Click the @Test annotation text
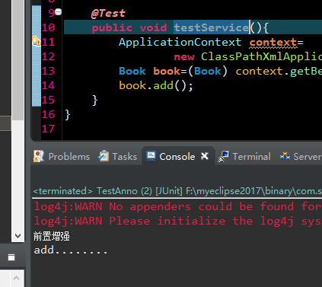The width and height of the screenshot is (322, 287). (108, 13)
